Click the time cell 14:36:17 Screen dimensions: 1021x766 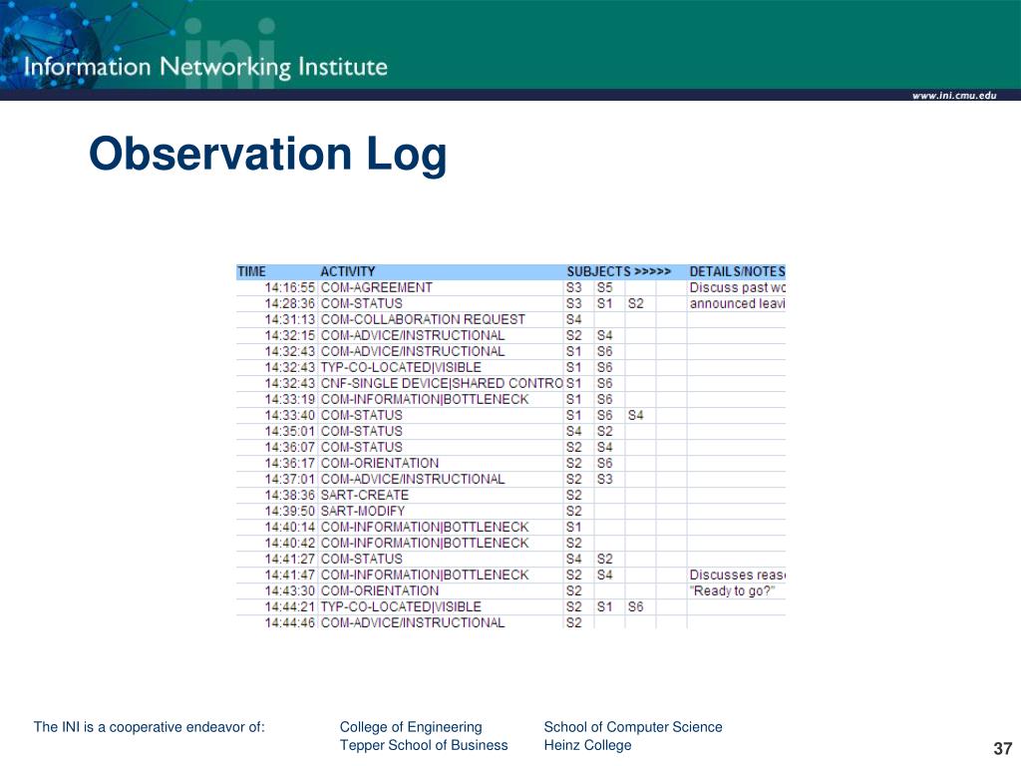(289, 463)
